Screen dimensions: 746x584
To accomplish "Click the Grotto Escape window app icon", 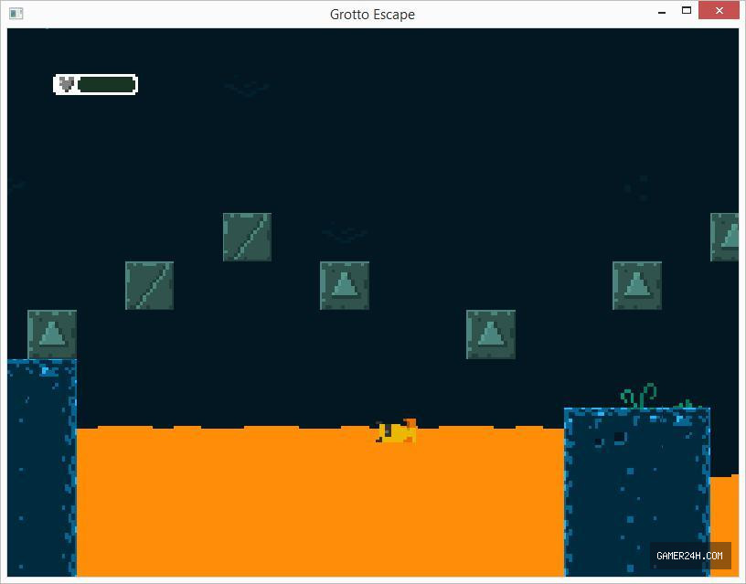I will 16,14.
